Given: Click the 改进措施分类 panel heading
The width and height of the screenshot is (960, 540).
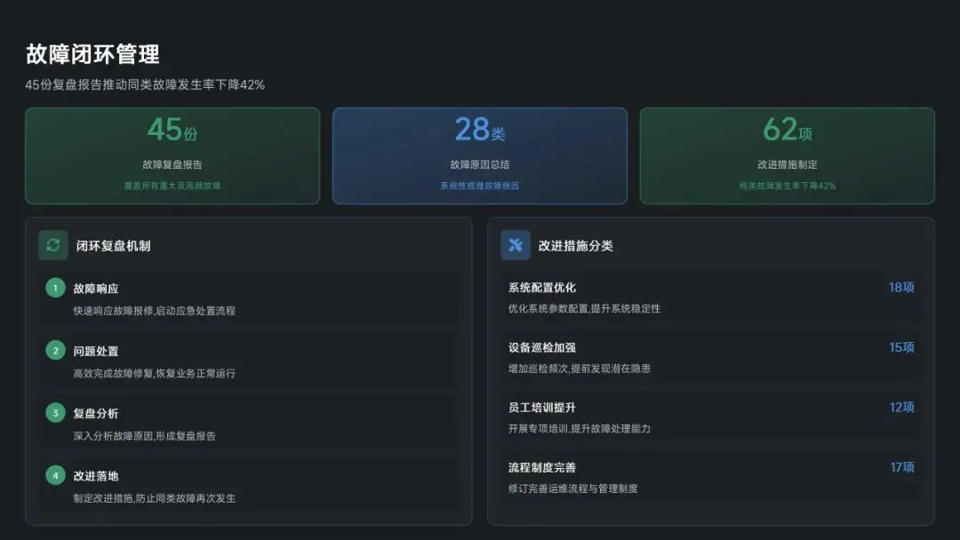Looking at the screenshot, I should 575,246.
